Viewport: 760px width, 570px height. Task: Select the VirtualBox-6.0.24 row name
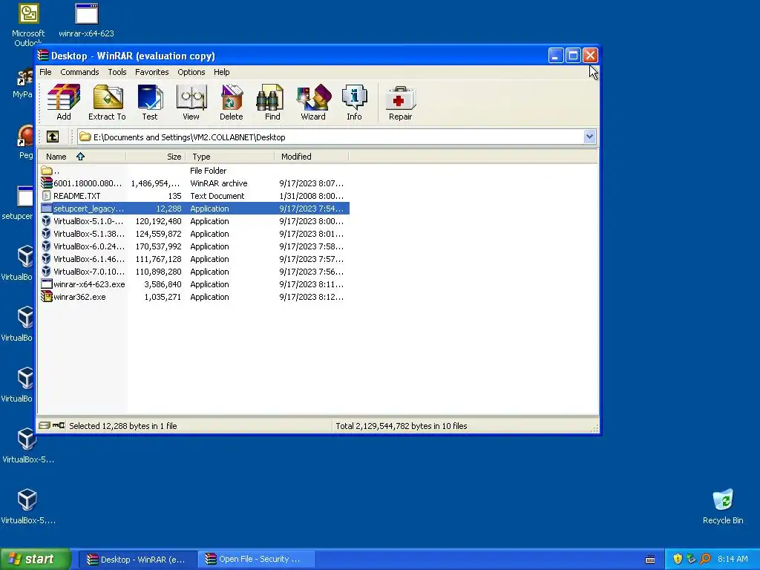89,246
